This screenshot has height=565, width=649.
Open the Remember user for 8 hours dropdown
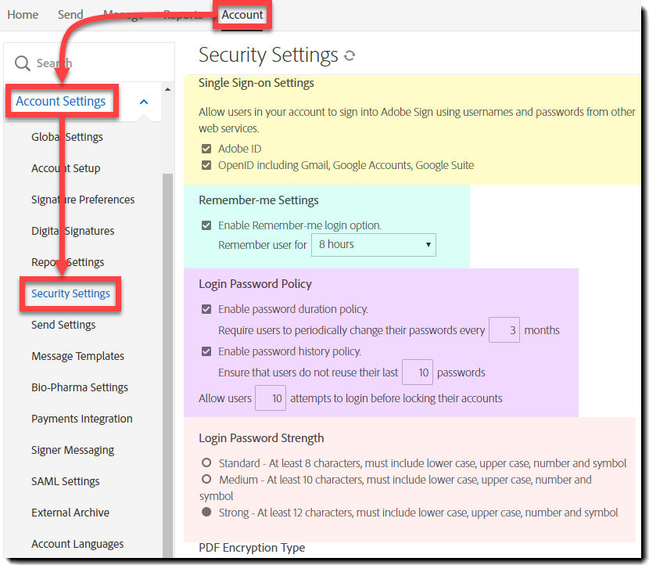click(373, 244)
